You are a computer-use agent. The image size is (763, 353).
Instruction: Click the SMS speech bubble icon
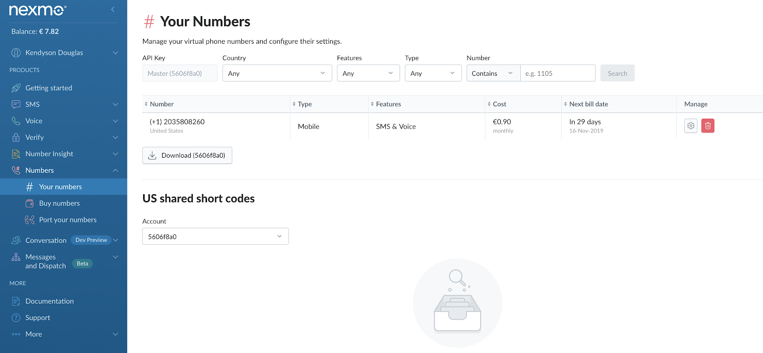[x=16, y=104]
